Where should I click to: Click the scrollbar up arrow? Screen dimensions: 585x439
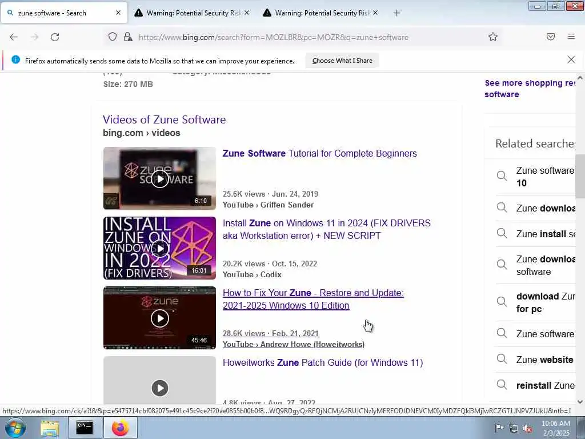click(580, 78)
